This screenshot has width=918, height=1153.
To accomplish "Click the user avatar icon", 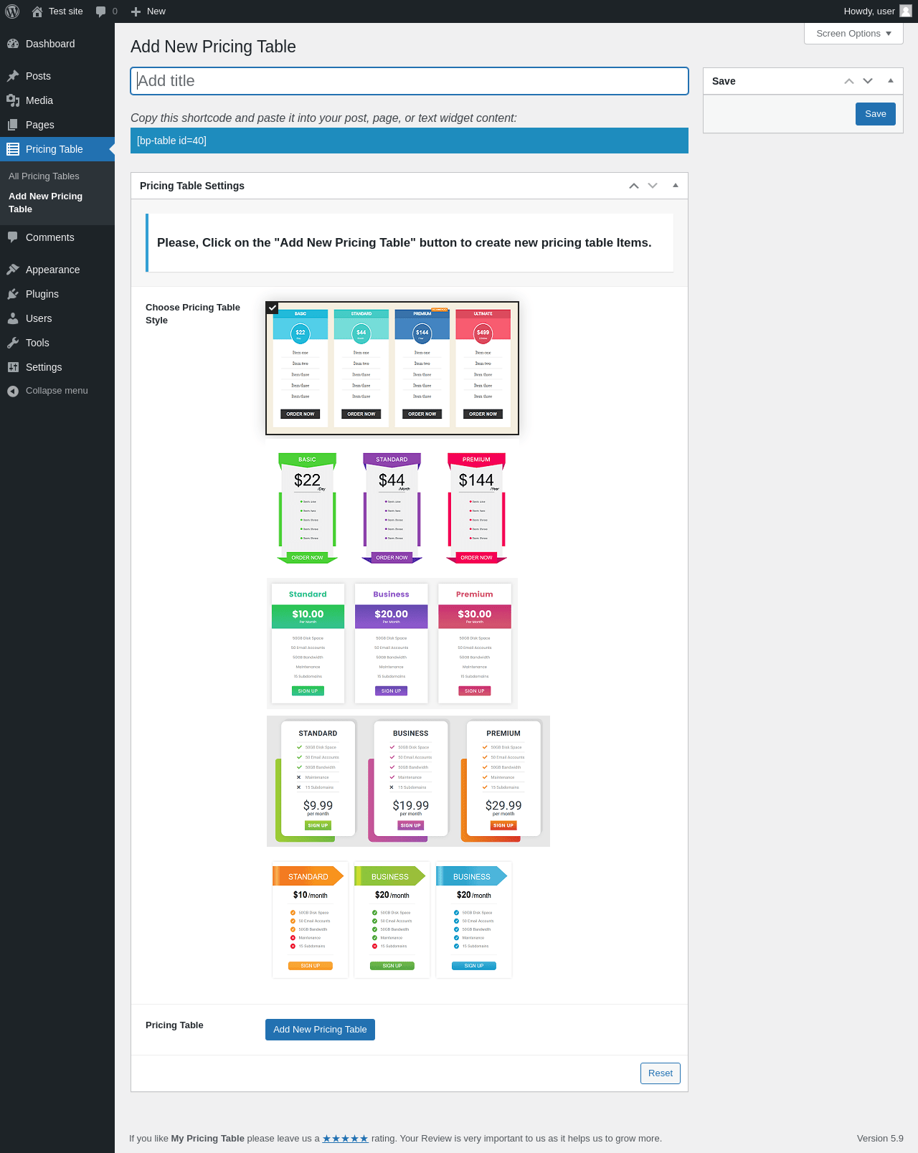I will [906, 11].
